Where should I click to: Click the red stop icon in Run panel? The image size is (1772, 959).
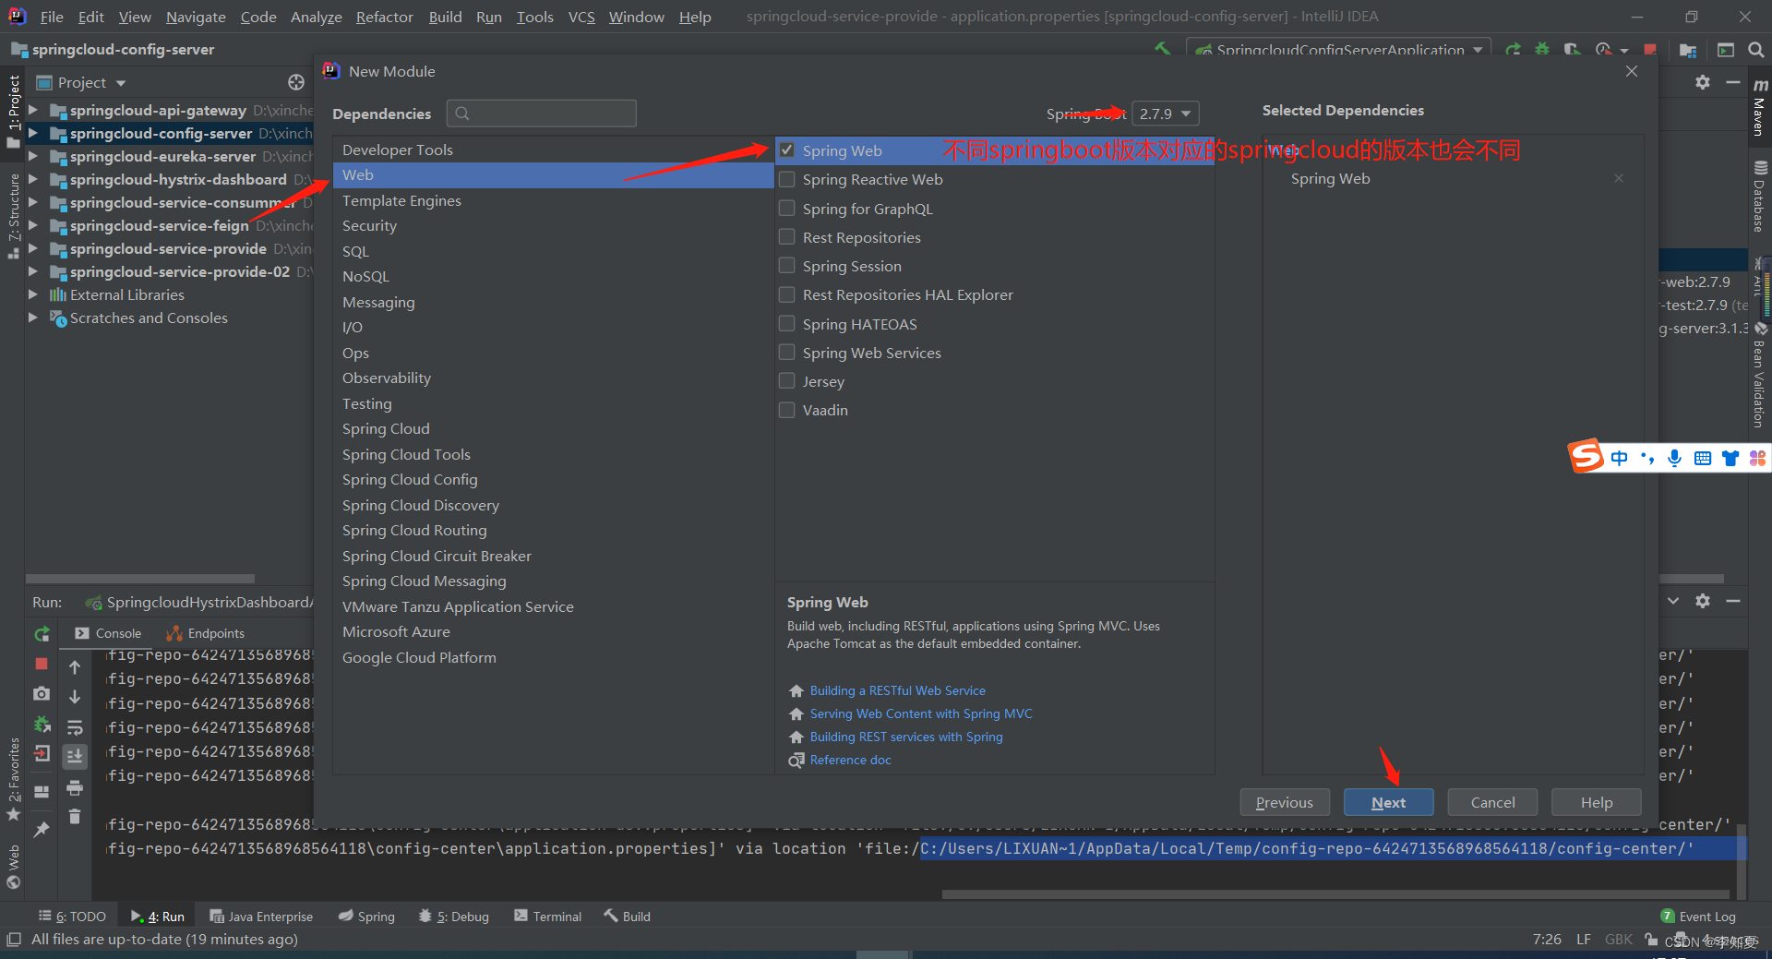pos(42,664)
